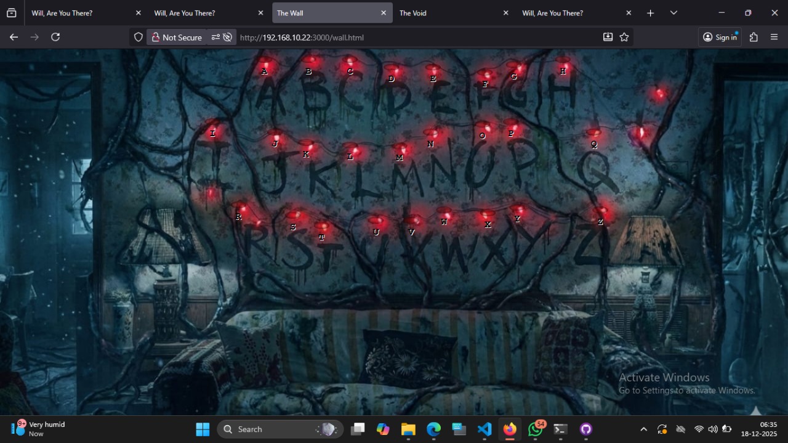
Task: Close The Wall tab
Action: coord(384,13)
